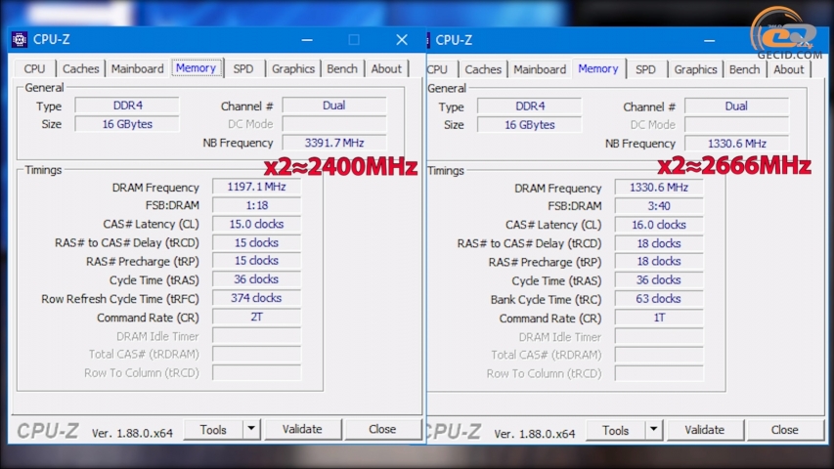
Task: Switch to Mainboard tab in left CPU-Z window
Action: (137, 68)
